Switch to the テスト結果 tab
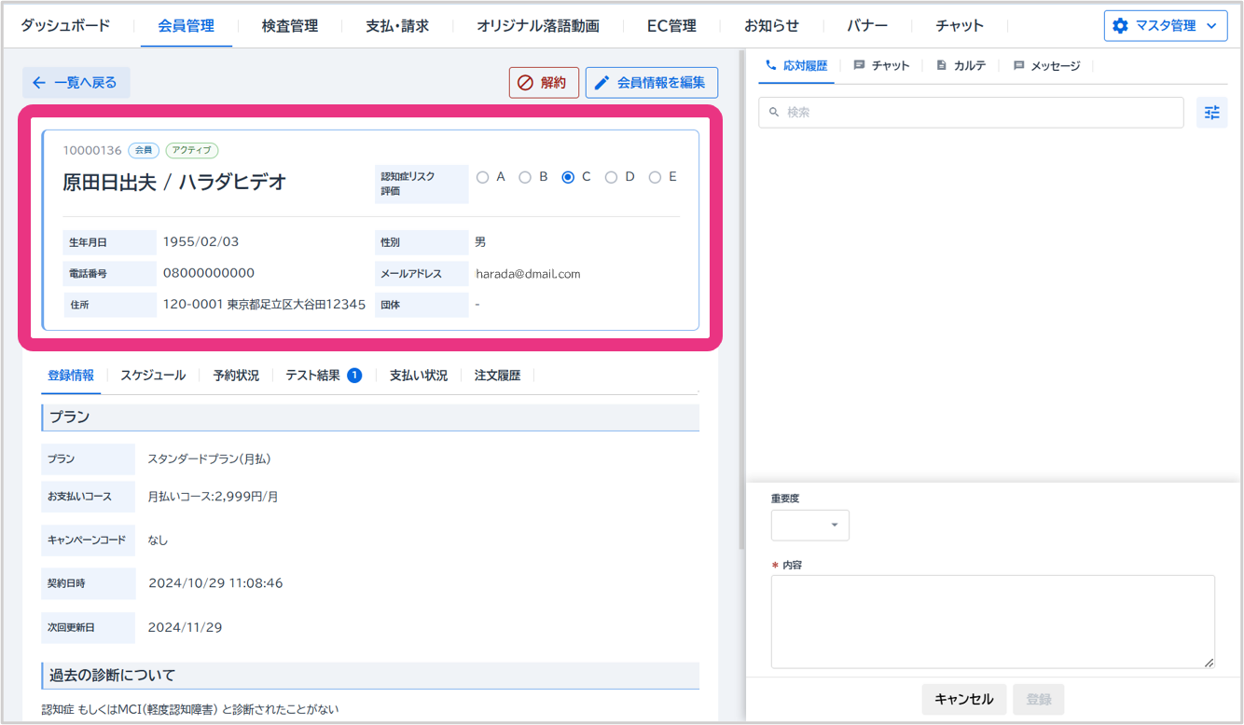 [x=323, y=376]
